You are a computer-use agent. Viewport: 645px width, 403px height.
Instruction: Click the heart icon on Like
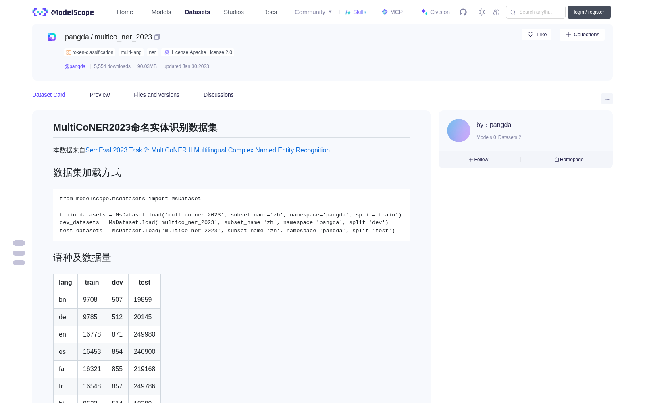point(531,35)
